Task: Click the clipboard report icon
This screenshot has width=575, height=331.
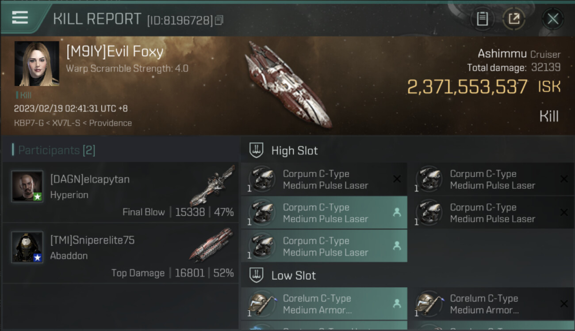Action: [x=482, y=19]
